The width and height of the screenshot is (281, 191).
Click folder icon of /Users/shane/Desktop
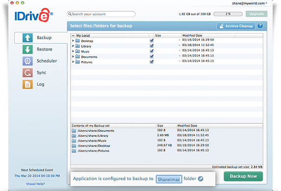(74, 146)
